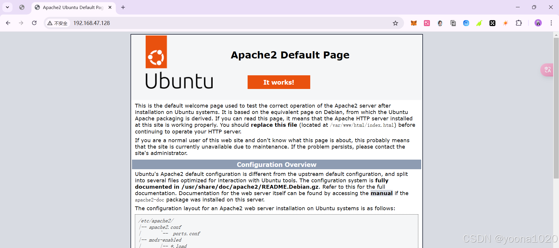Open the Chrome profile avatar
The height and width of the screenshot is (248, 559).
pyautogui.click(x=538, y=23)
